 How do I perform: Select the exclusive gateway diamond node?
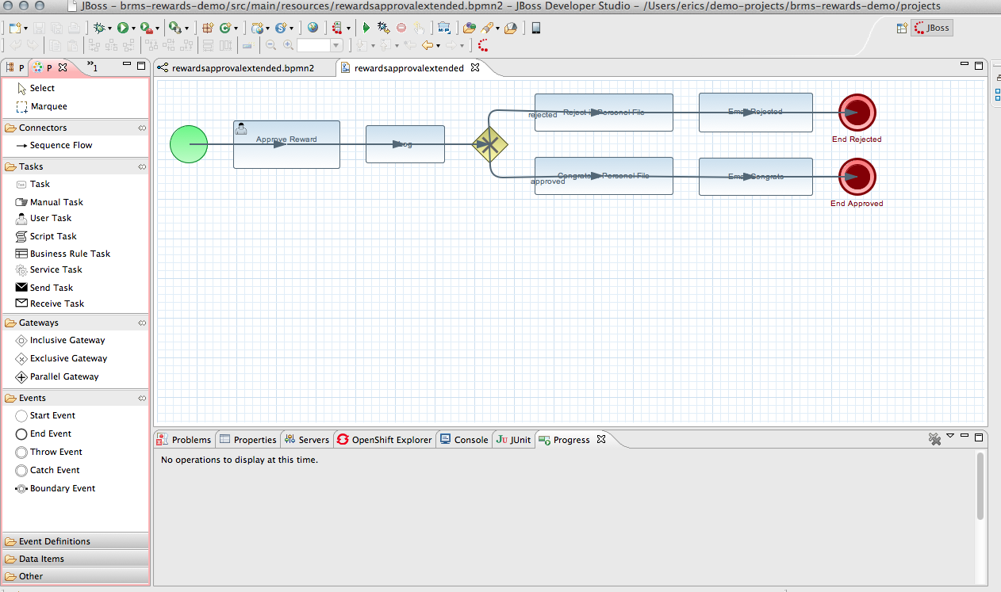click(x=490, y=144)
